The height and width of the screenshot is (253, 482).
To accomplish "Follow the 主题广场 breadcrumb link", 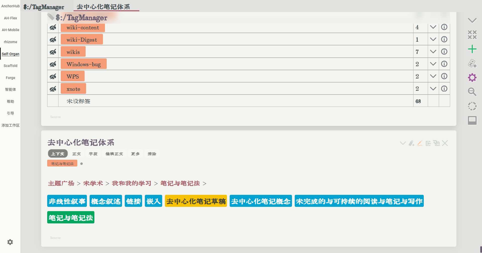I will coord(61,183).
